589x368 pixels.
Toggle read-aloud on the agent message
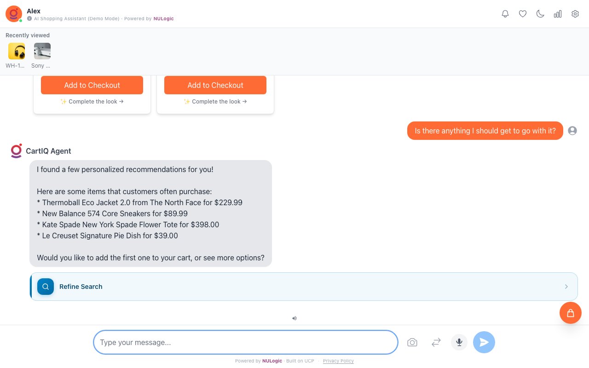click(294, 318)
